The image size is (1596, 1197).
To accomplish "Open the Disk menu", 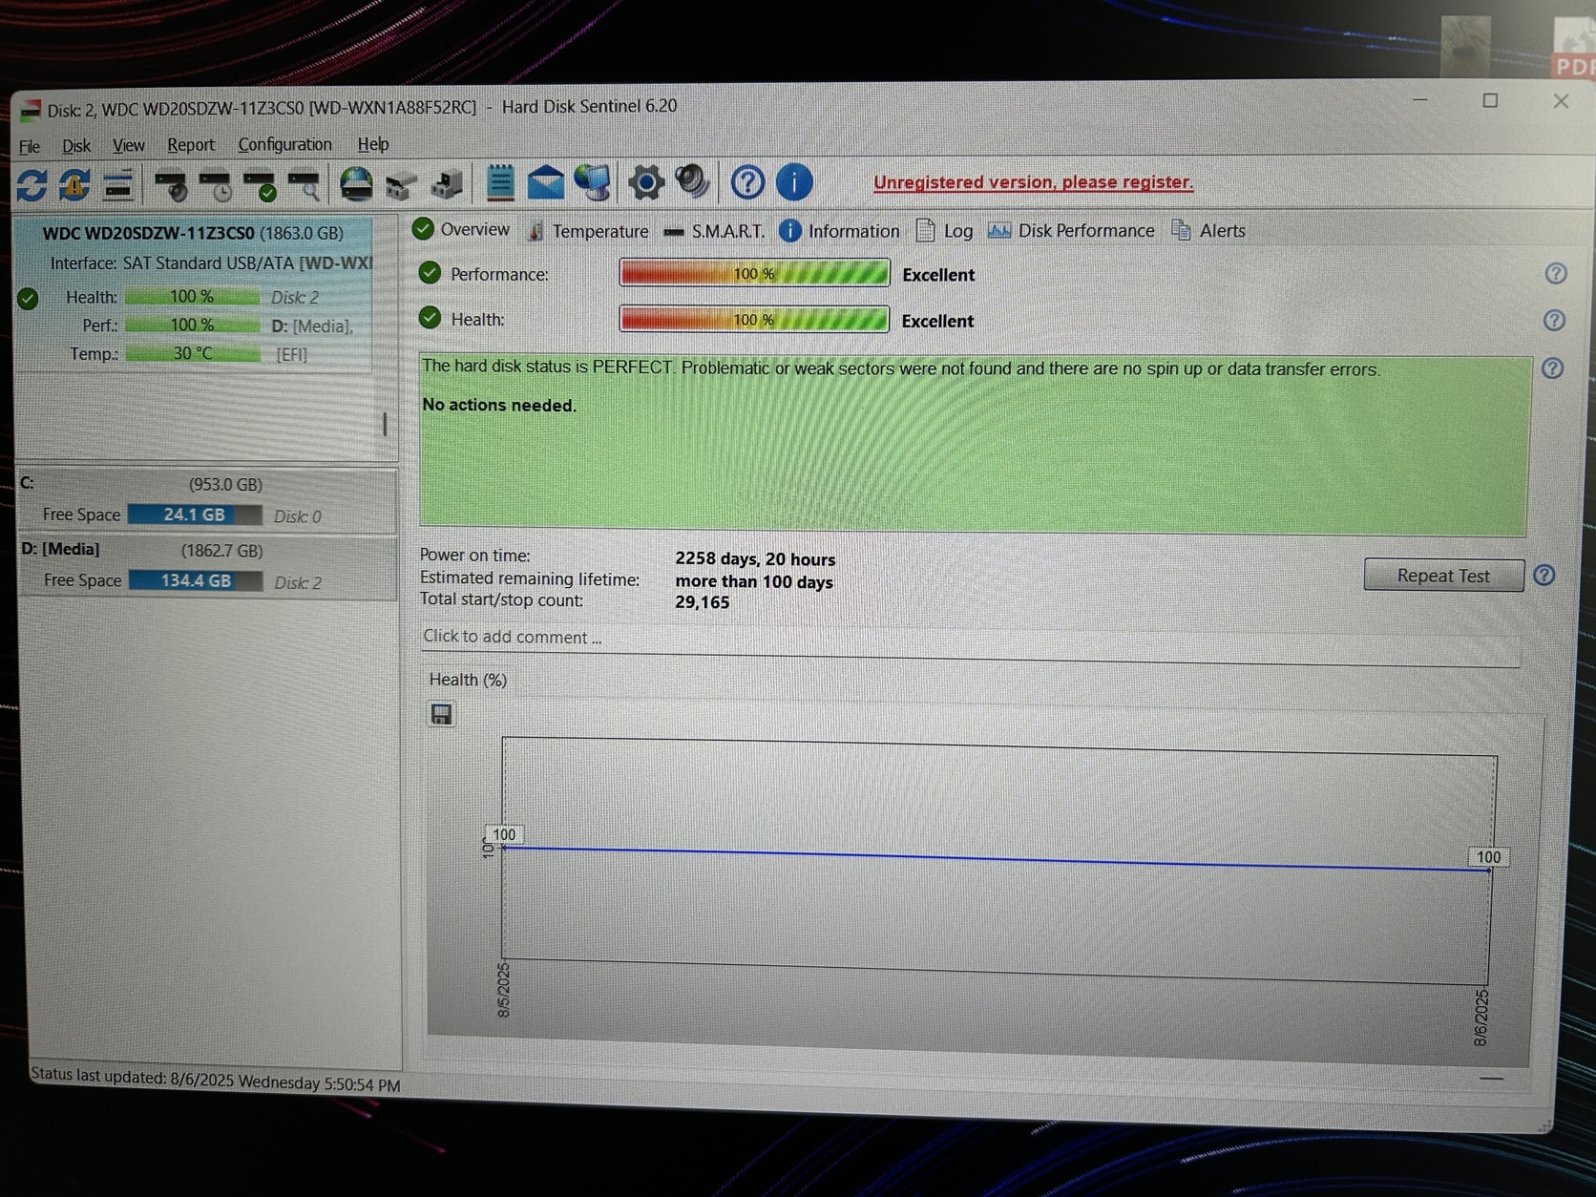I will pyautogui.click(x=76, y=146).
